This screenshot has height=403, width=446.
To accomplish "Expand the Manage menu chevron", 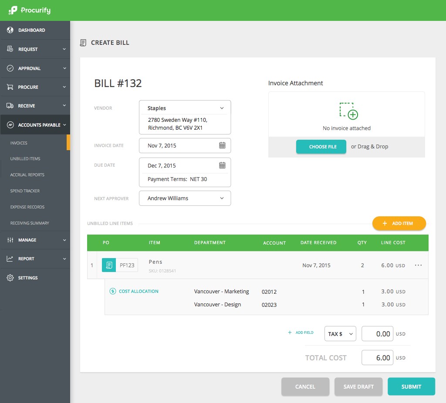I will click(x=64, y=240).
